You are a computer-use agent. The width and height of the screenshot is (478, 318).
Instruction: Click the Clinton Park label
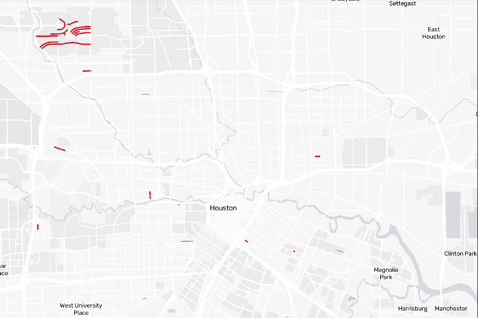(x=460, y=253)
